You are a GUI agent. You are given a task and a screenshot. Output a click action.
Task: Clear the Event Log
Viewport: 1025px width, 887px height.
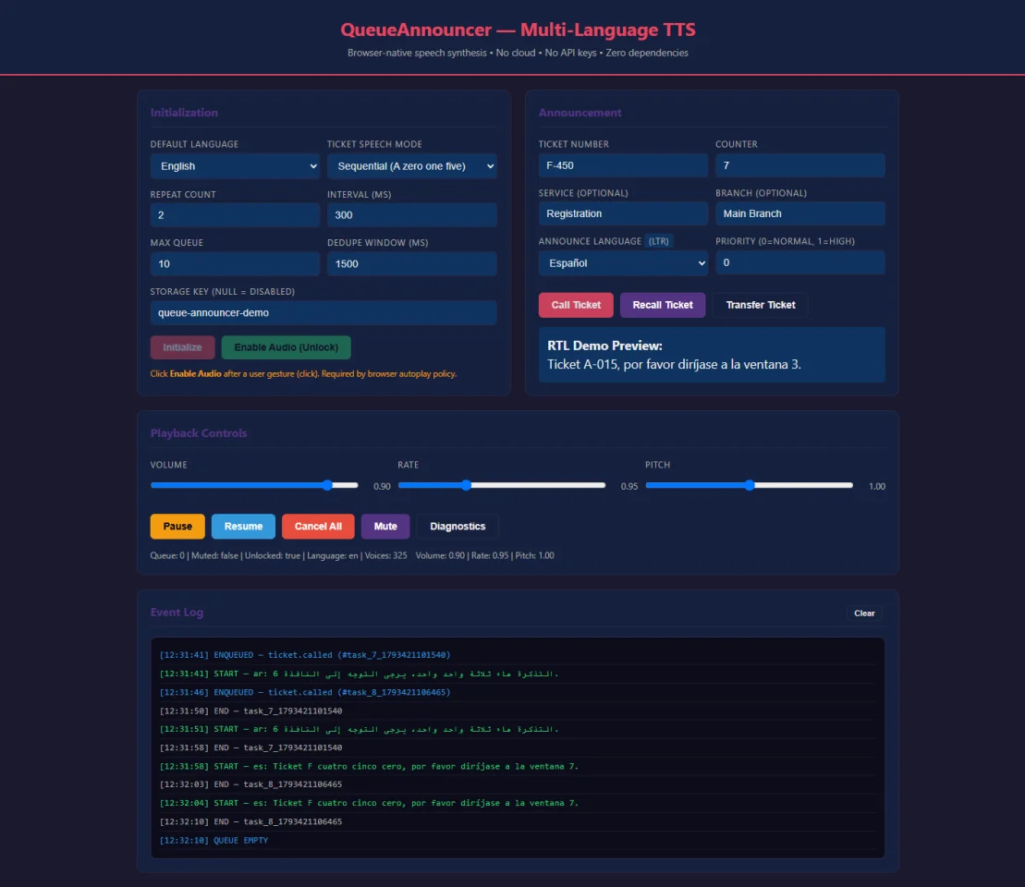pos(864,614)
